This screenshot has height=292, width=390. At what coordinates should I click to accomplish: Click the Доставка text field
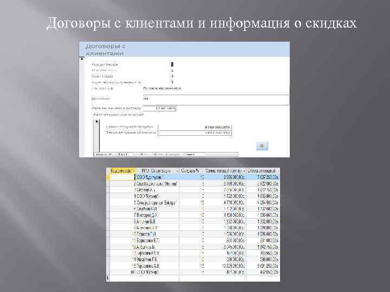(216, 100)
